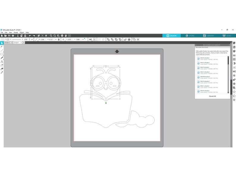Viewport: 236px width, 190px height.
Task: Open the Line Style panel
Action: click(234, 55)
